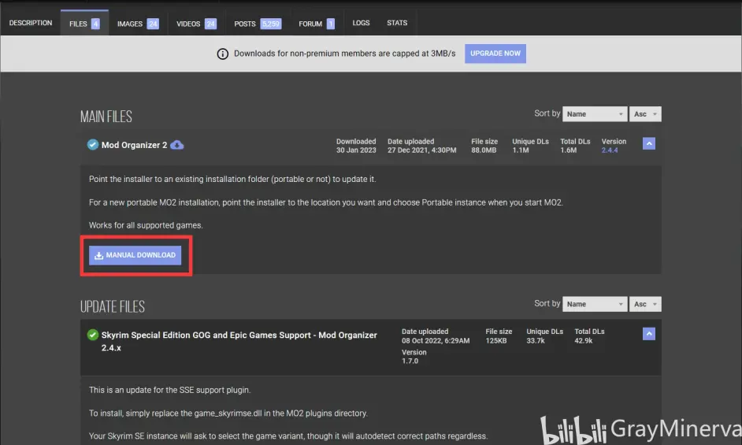Select the Forum tab
This screenshot has height=445, width=742.
coord(317,24)
